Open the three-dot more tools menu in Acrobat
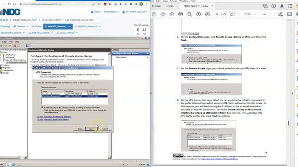The height and width of the screenshot is (167, 298). (x=264, y=14)
